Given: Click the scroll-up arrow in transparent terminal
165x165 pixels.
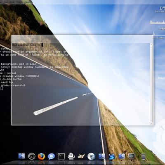Looking at the screenshot, I should (x=151, y=45).
